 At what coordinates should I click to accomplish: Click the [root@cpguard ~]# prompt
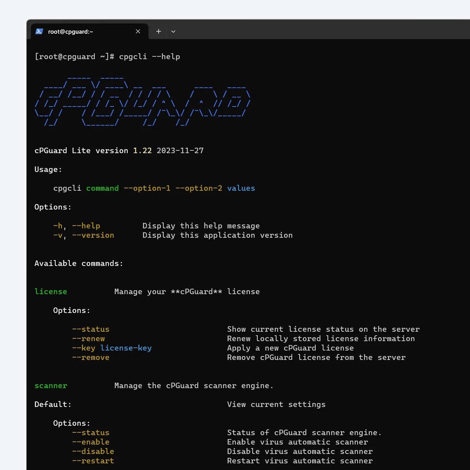click(x=74, y=57)
